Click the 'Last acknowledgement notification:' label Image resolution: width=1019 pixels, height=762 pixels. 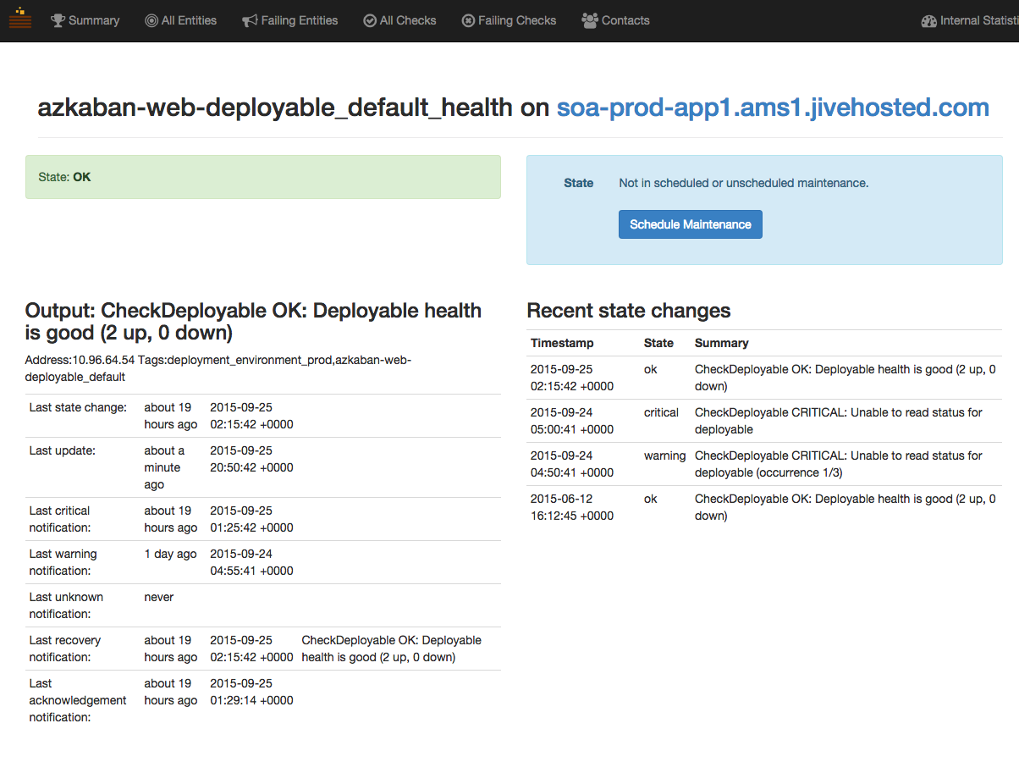[78, 700]
